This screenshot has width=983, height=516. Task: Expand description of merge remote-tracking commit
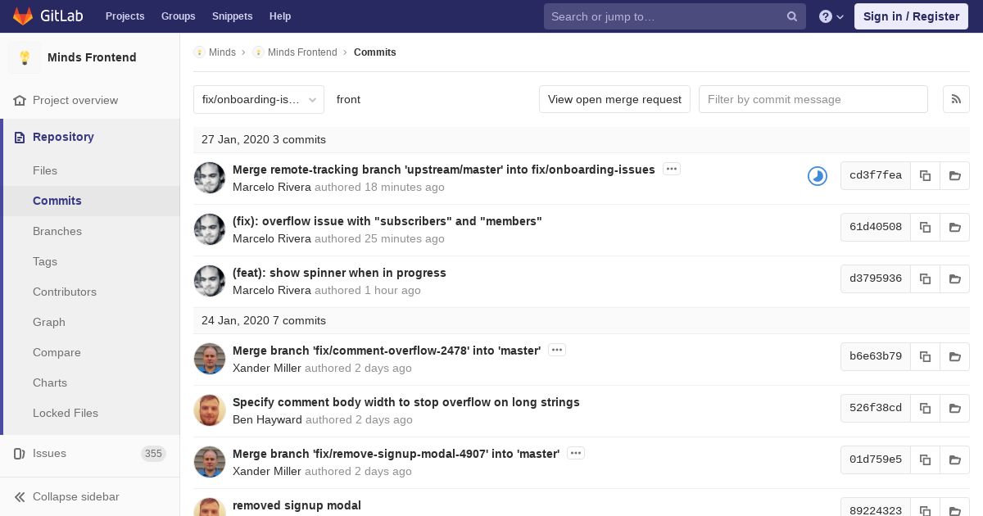[672, 170]
